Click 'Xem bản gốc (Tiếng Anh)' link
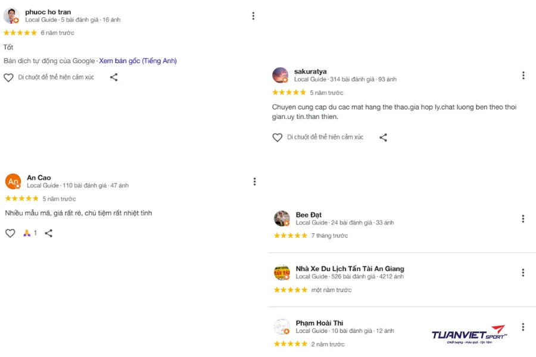This screenshot has height=357, width=536. click(138, 61)
